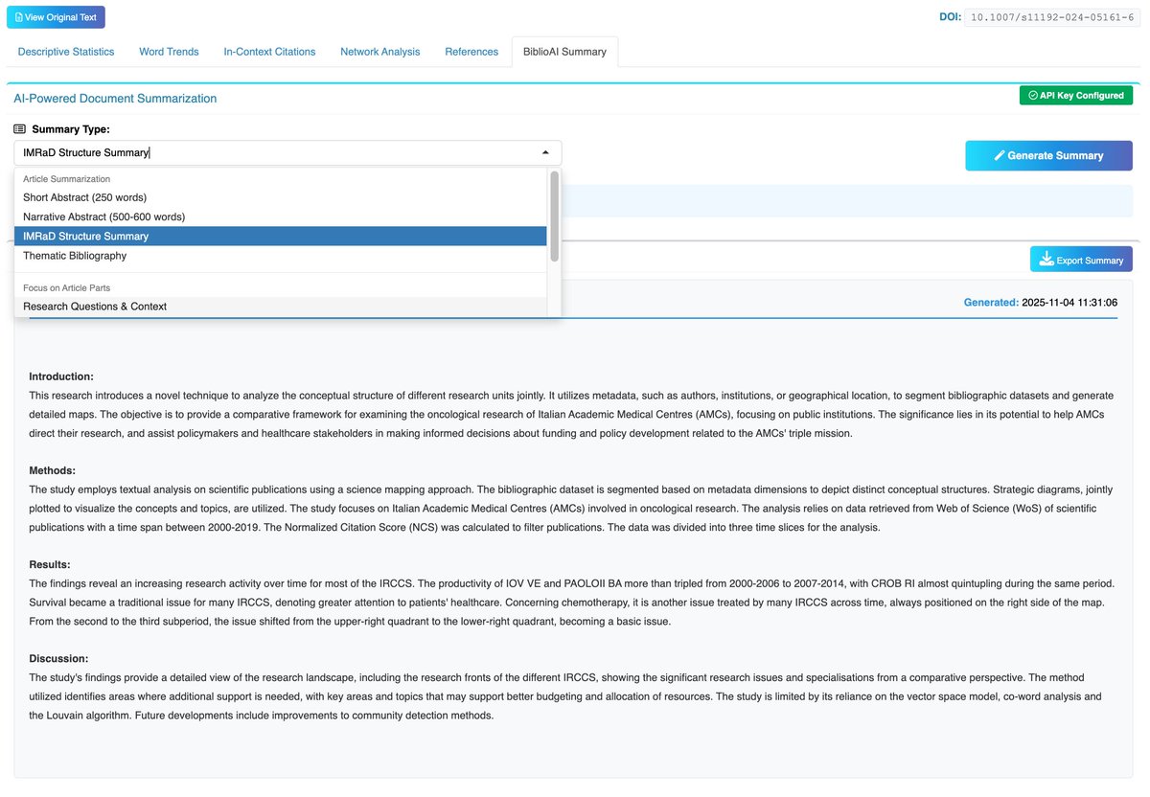1150x797 pixels.
Task: Click the Discussion: heading in the summary
Action: tap(58, 658)
